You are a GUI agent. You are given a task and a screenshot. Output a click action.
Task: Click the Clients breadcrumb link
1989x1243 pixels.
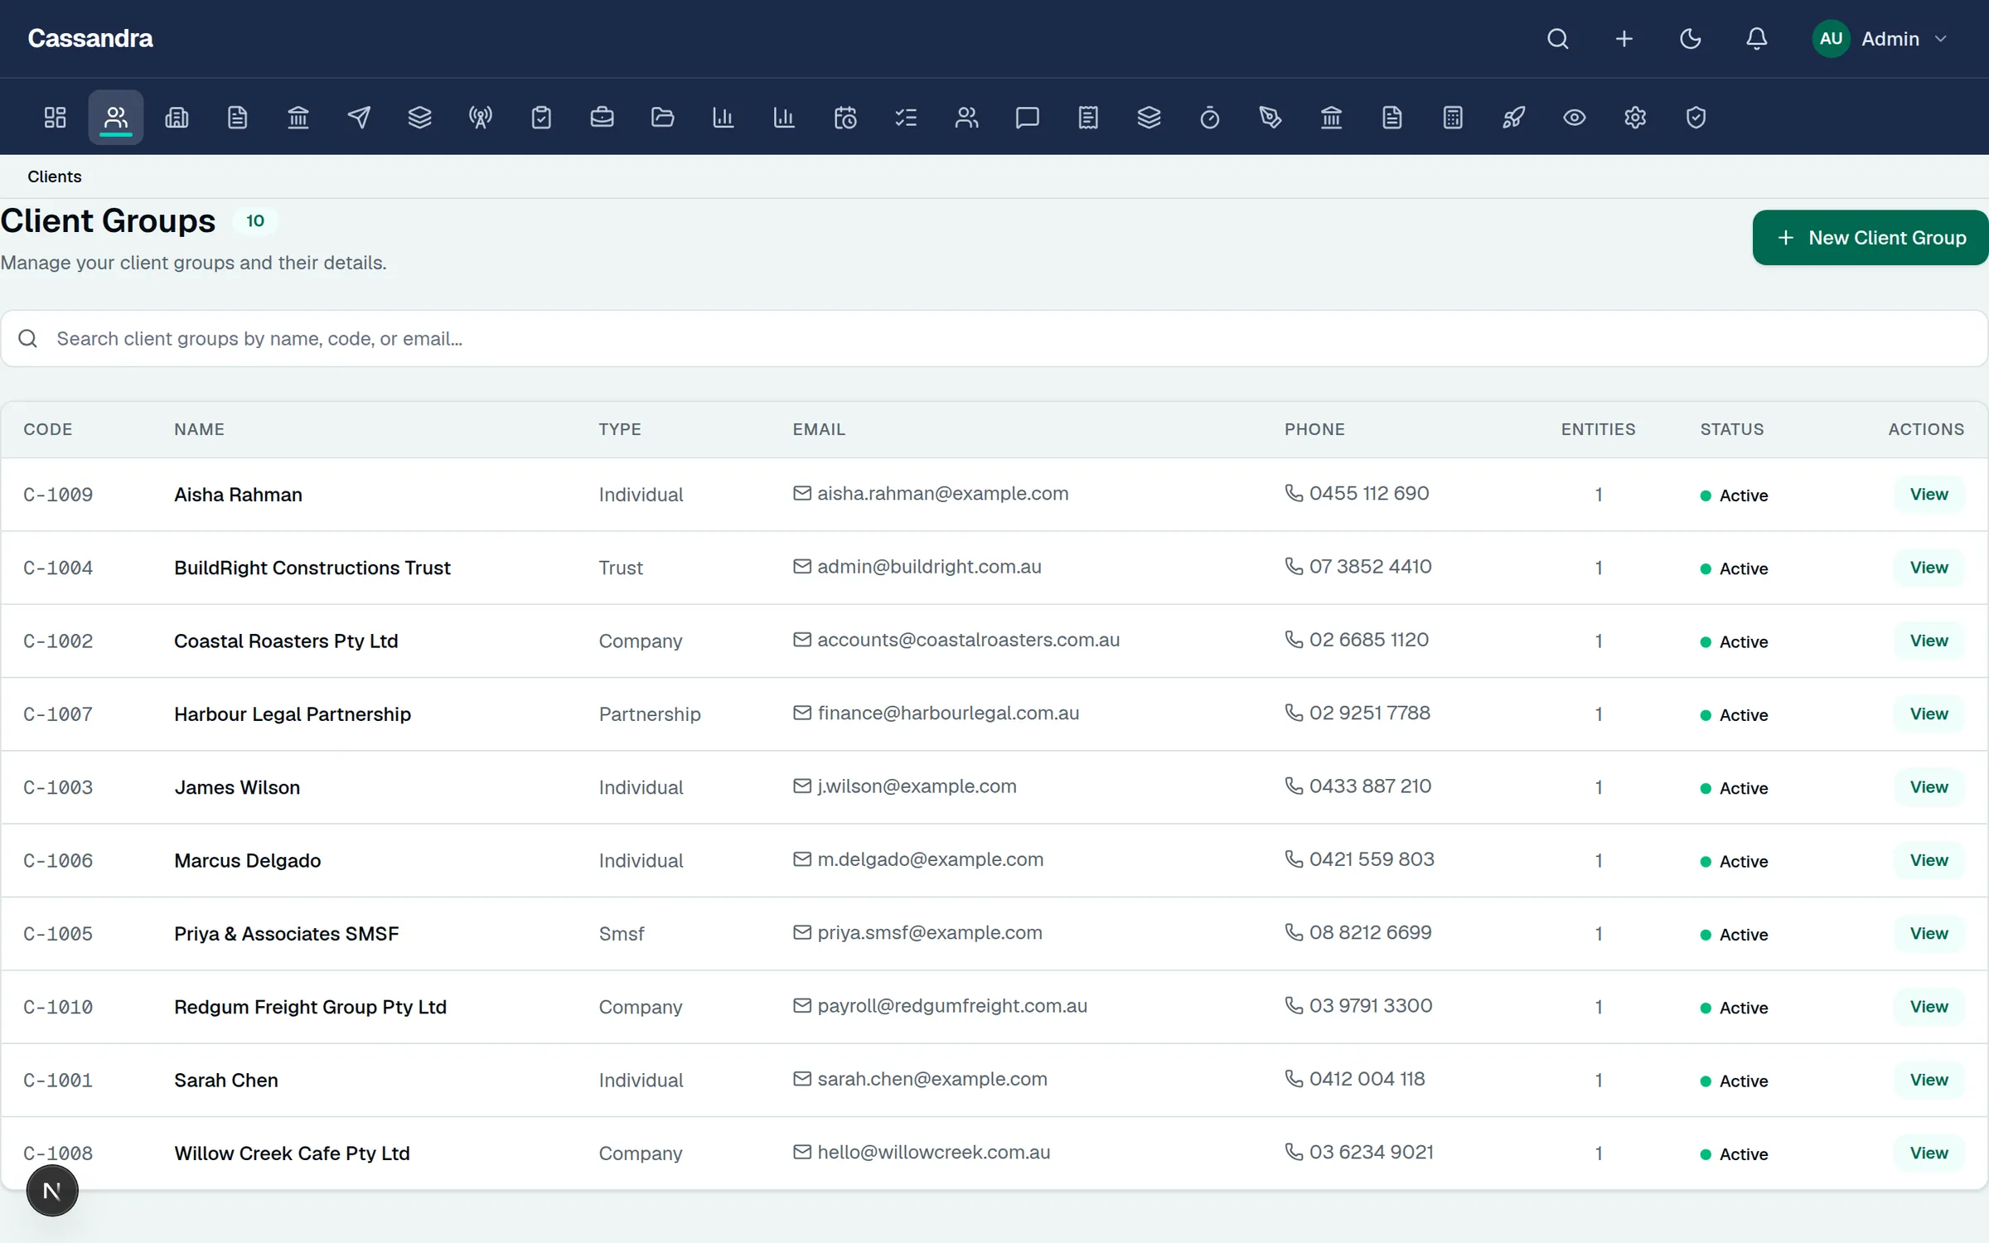click(x=55, y=177)
